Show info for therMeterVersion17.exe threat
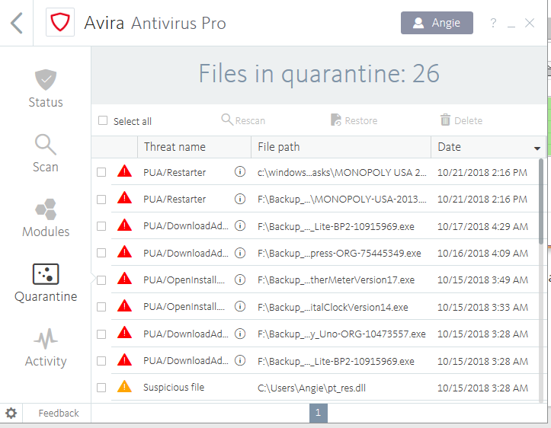Image resolution: width=551 pixels, height=428 pixels. click(240, 279)
